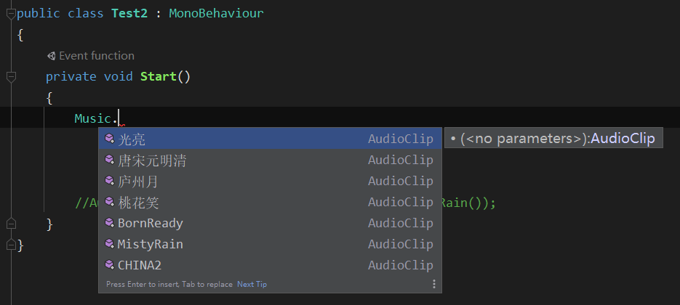Select the MistyRain completion entry
Screen dimensions: 680x305
click(x=270, y=244)
